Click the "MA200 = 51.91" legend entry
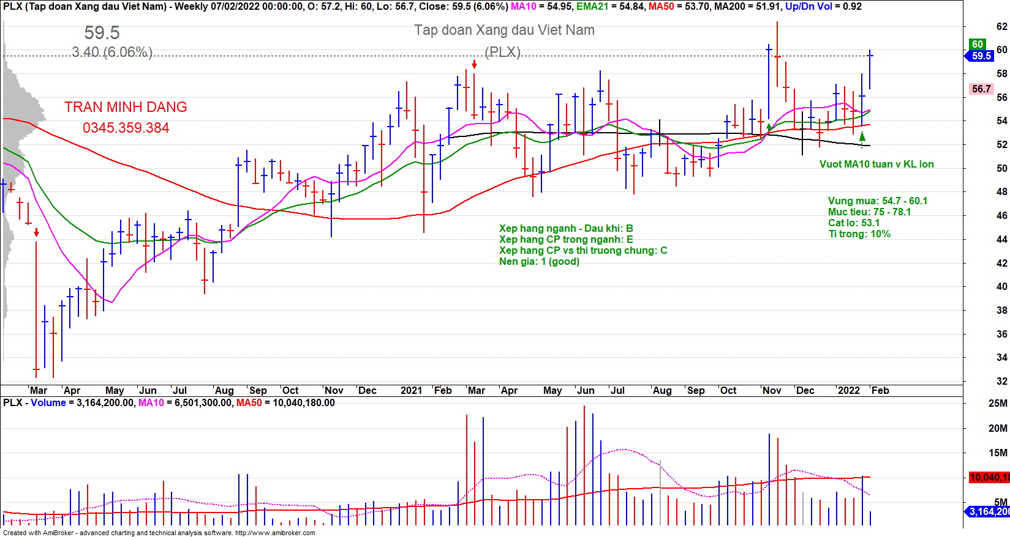The height and width of the screenshot is (537, 1010). pyautogui.click(x=747, y=7)
